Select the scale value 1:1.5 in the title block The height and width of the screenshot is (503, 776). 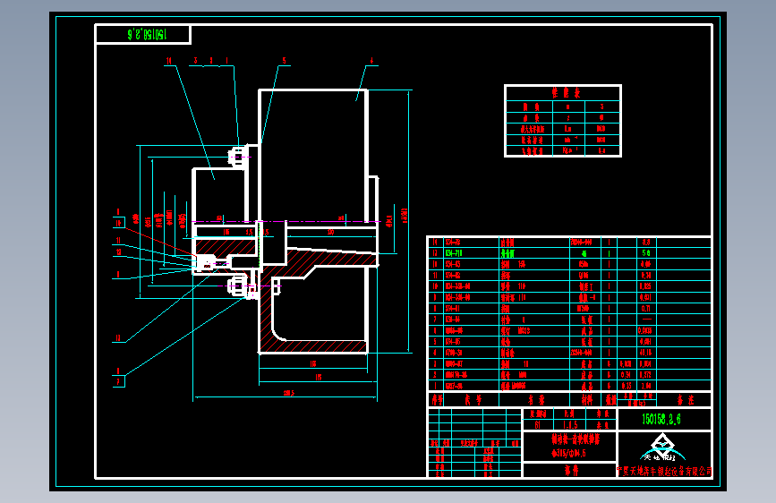[x=569, y=425]
